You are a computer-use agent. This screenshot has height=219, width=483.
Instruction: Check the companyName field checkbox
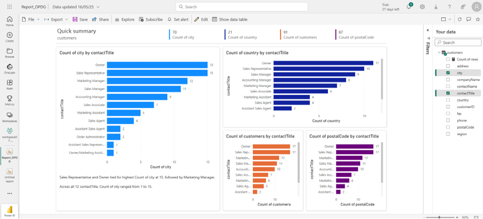(x=448, y=80)
